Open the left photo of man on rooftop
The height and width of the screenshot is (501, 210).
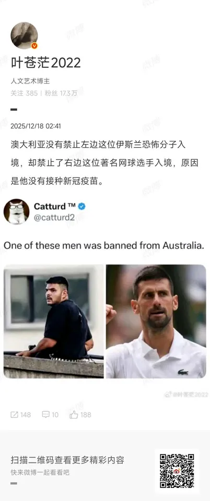click(x=54, y=321)
